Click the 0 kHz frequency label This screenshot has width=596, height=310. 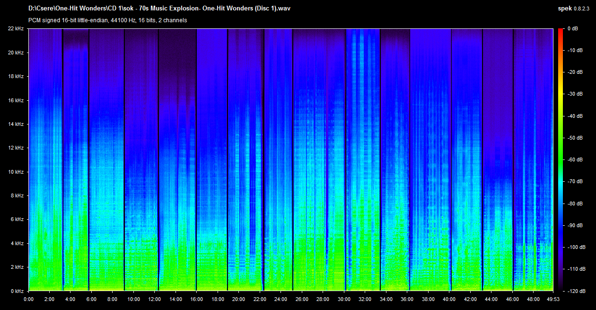pos(17,291)
